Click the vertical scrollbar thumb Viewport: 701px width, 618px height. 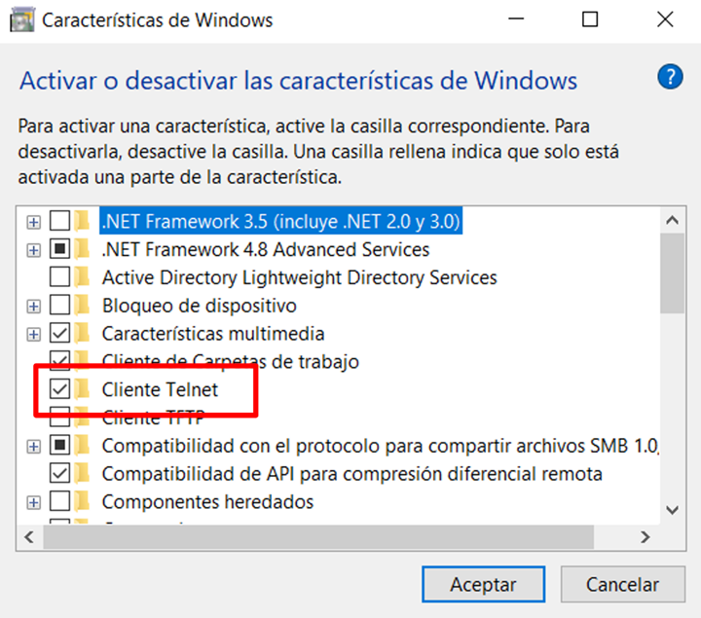pyautogui.click(x=673, y=273)
